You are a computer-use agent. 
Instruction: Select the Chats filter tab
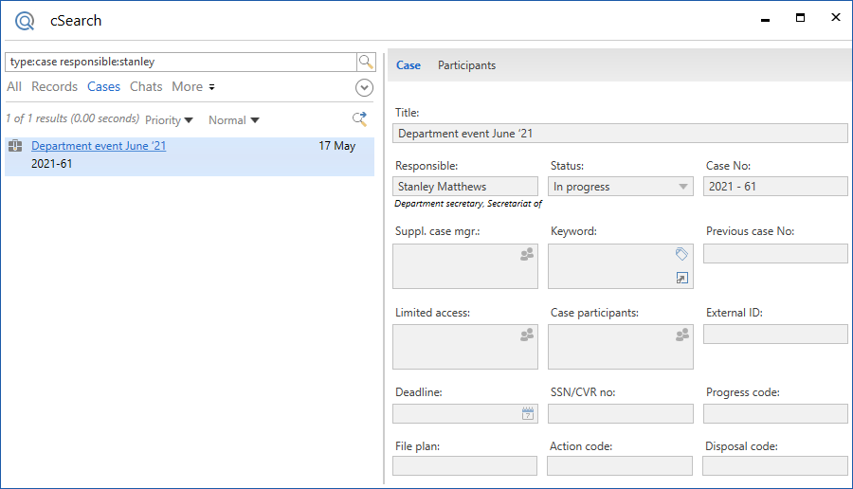coord(146,87)
